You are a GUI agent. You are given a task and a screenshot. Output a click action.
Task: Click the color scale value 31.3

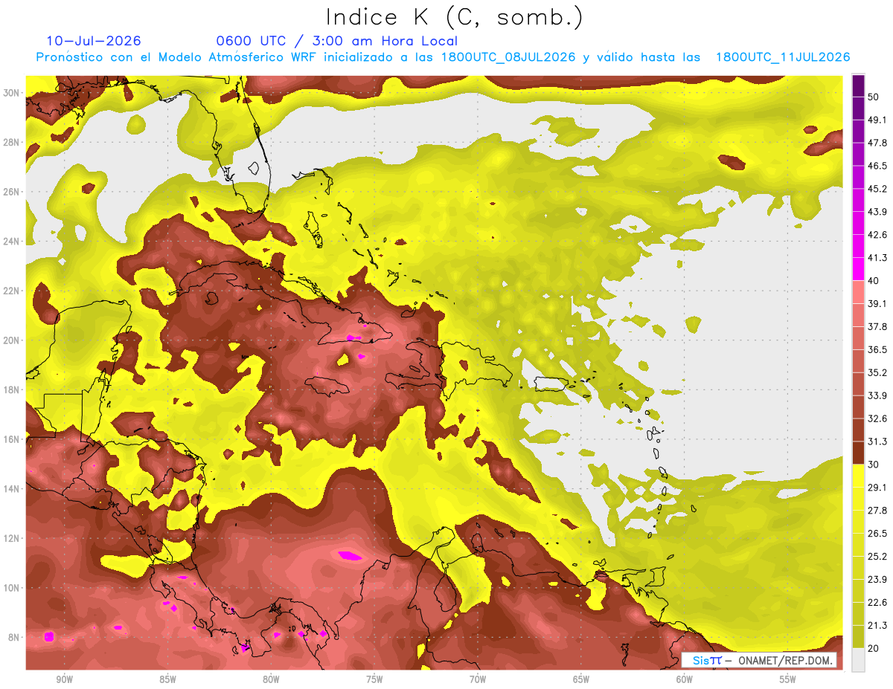tap(878, 441)
